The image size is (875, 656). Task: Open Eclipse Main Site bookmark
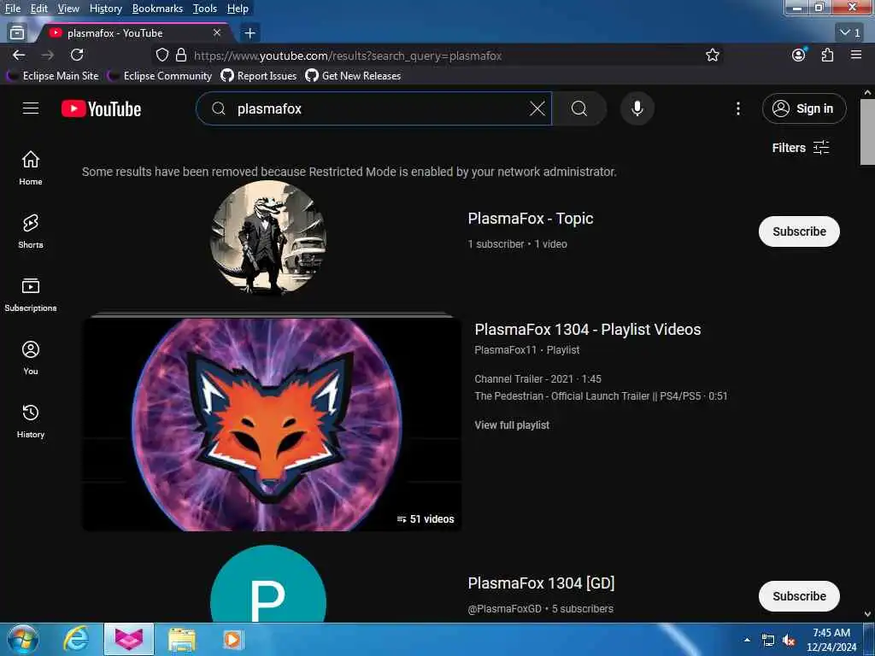tap(54, 76)
